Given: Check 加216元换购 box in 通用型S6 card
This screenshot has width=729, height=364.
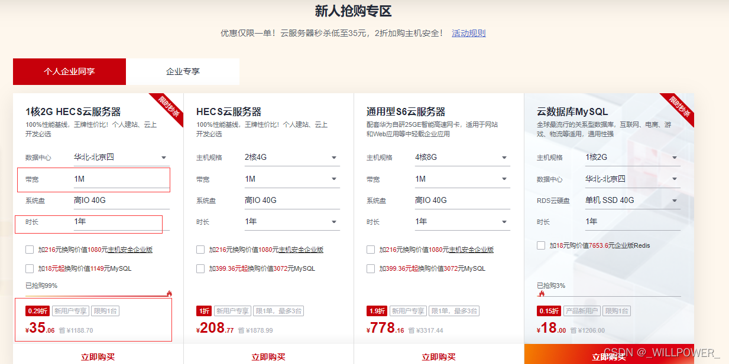Looking at the screenshot, I should 371,250.
